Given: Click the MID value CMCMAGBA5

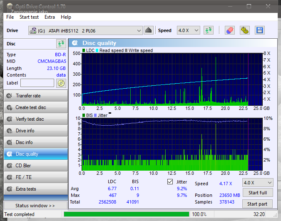Looking at the screenshot, I should (x=52, y=61).
